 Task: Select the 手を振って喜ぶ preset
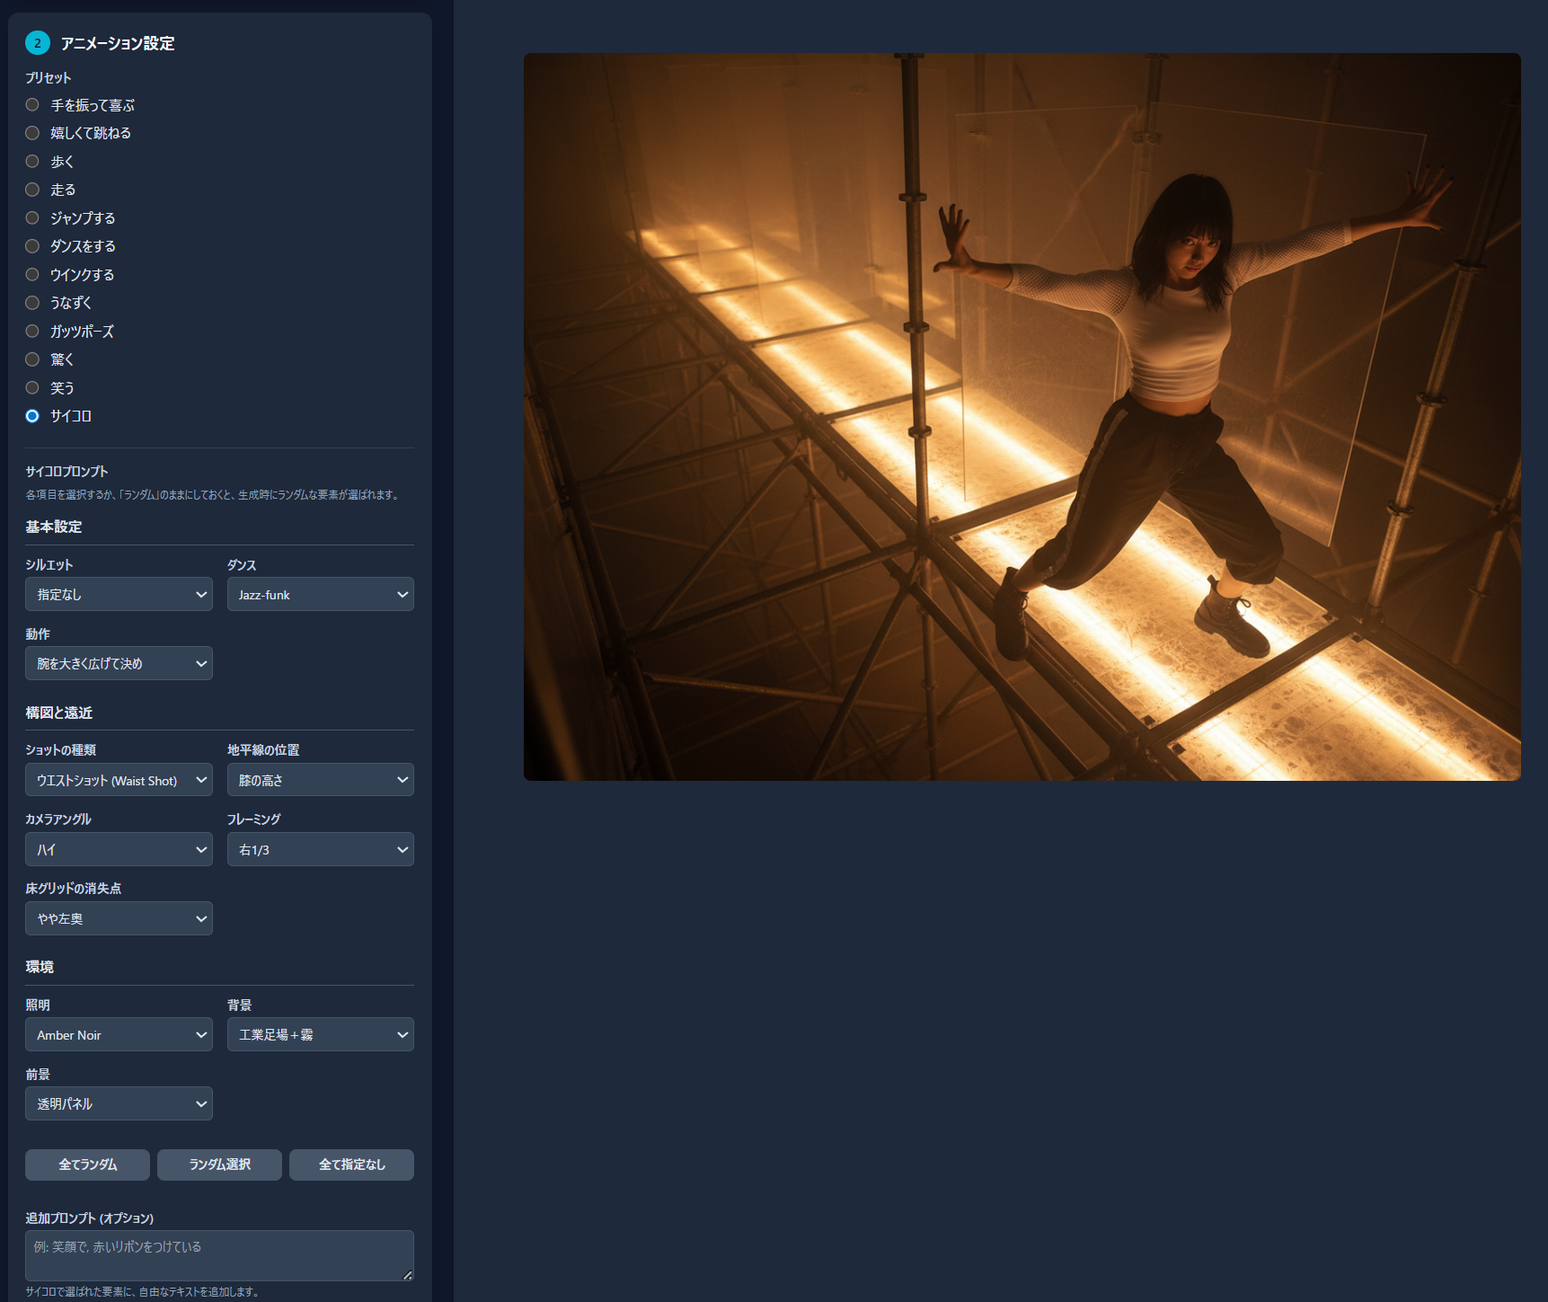click(32, 105)
